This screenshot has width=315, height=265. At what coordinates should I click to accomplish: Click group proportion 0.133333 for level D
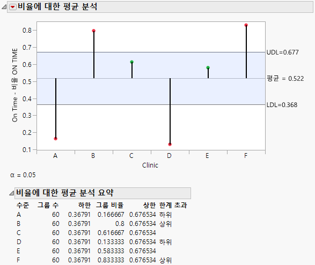point(111,242)
